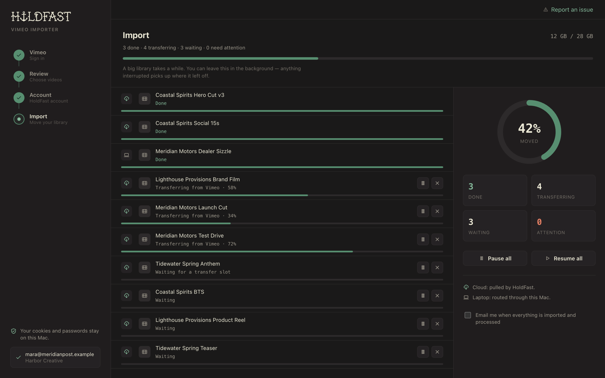Click the Done count card
Viewport: 605px width, 378px height.
click(495, 190)
